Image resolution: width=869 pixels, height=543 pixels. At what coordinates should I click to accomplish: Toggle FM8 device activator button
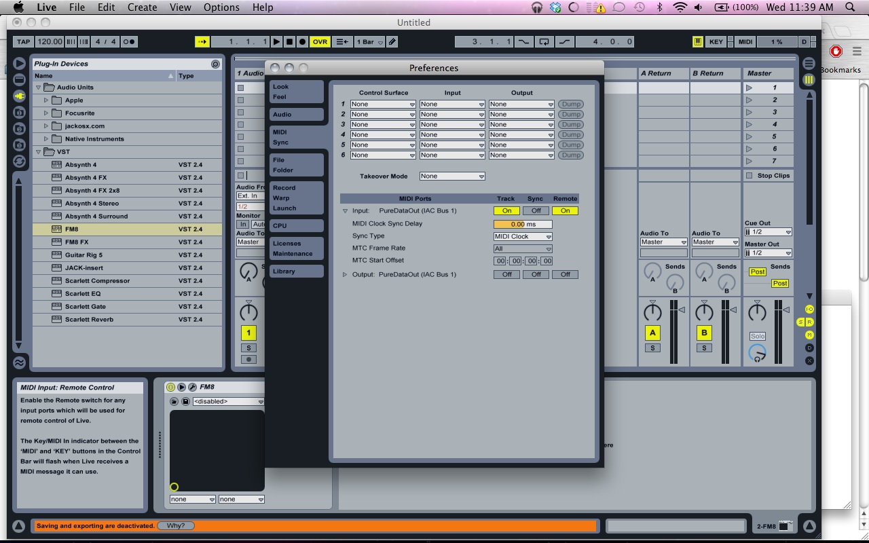click(170, 387)
